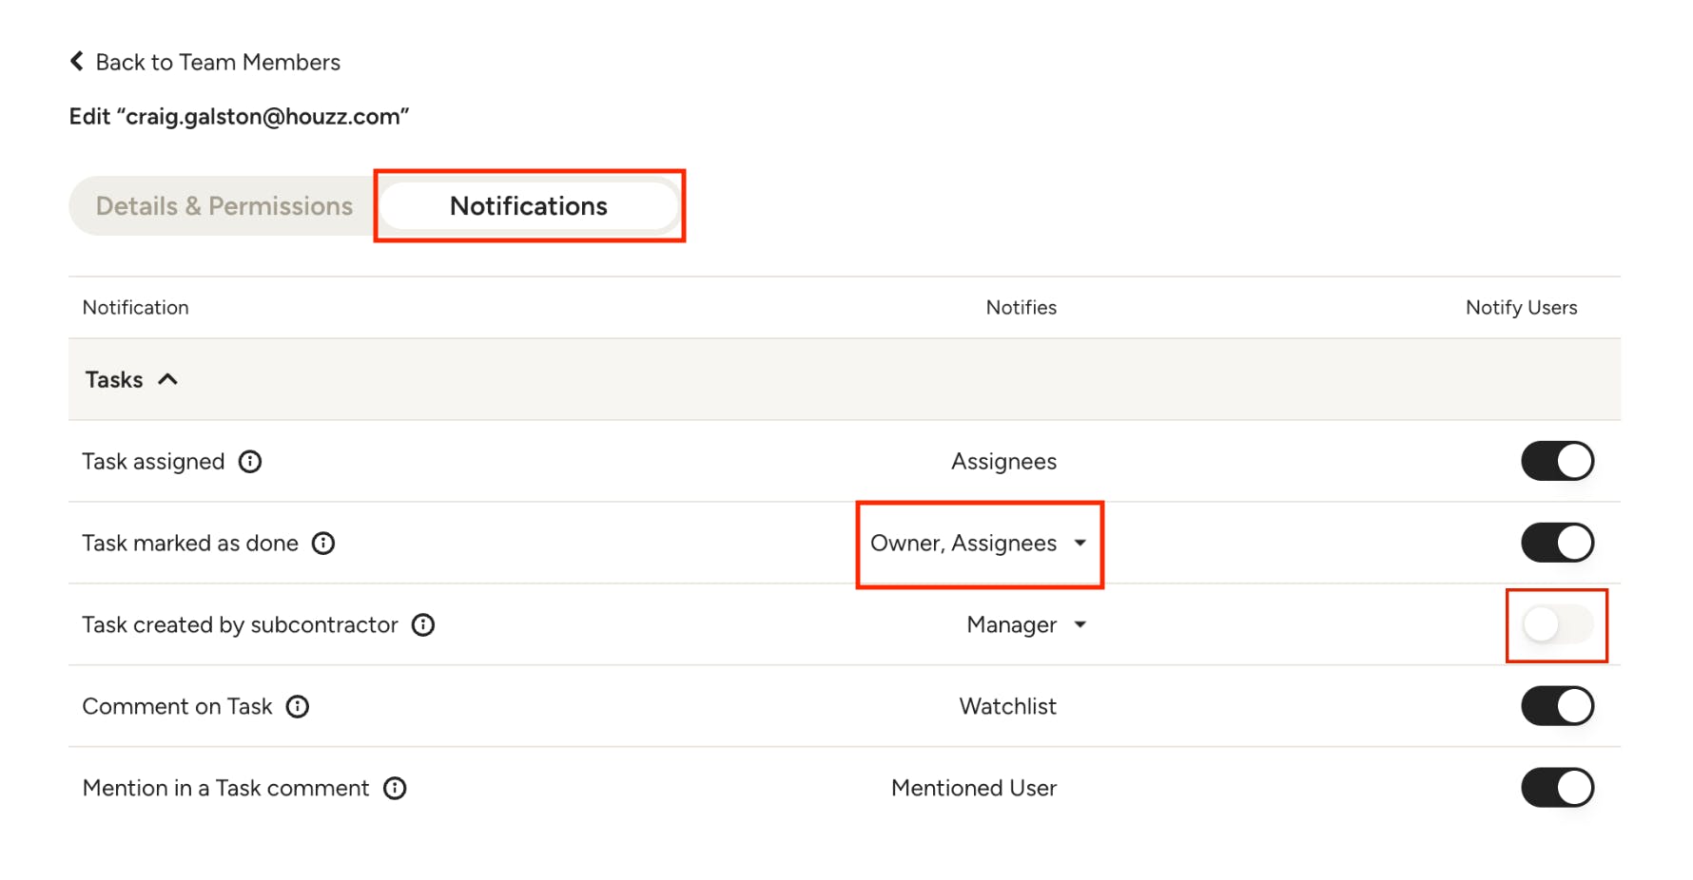This screenshot has height=880, width=1693.
Task: Show info for Task created by subcontractor
Action: coord(423,625)
